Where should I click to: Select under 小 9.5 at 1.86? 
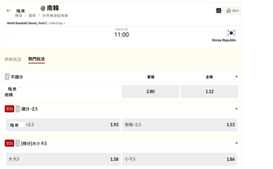(179, 159)
